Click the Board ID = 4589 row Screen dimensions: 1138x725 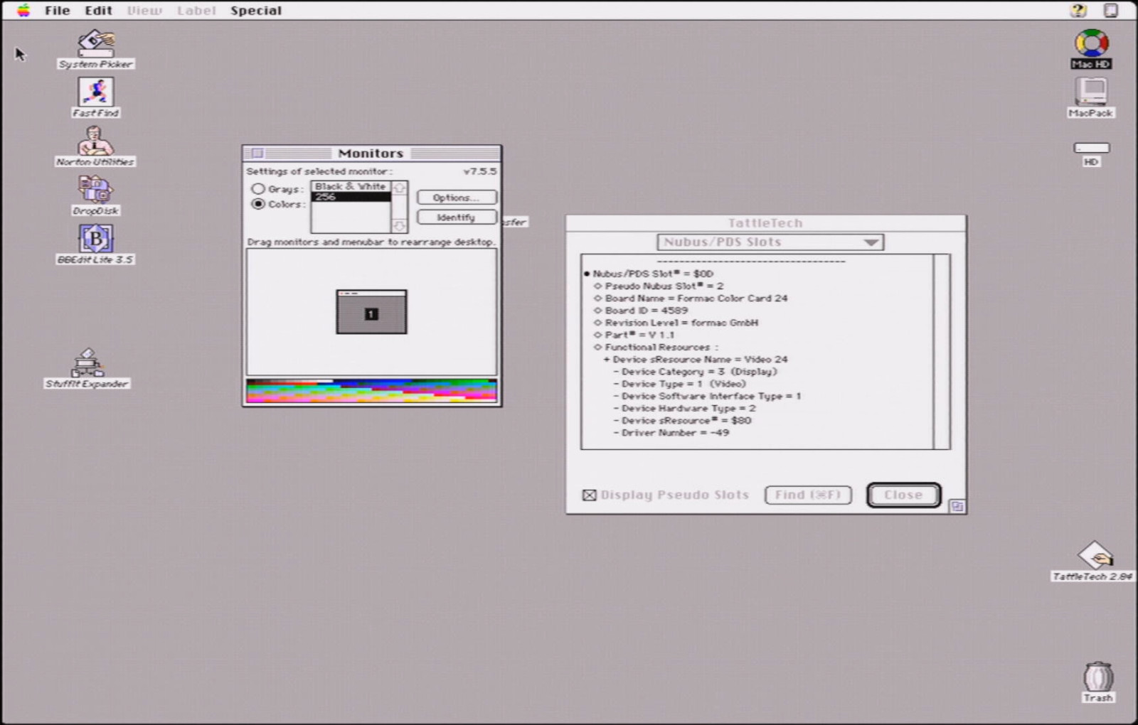click(x=641, y=311)
